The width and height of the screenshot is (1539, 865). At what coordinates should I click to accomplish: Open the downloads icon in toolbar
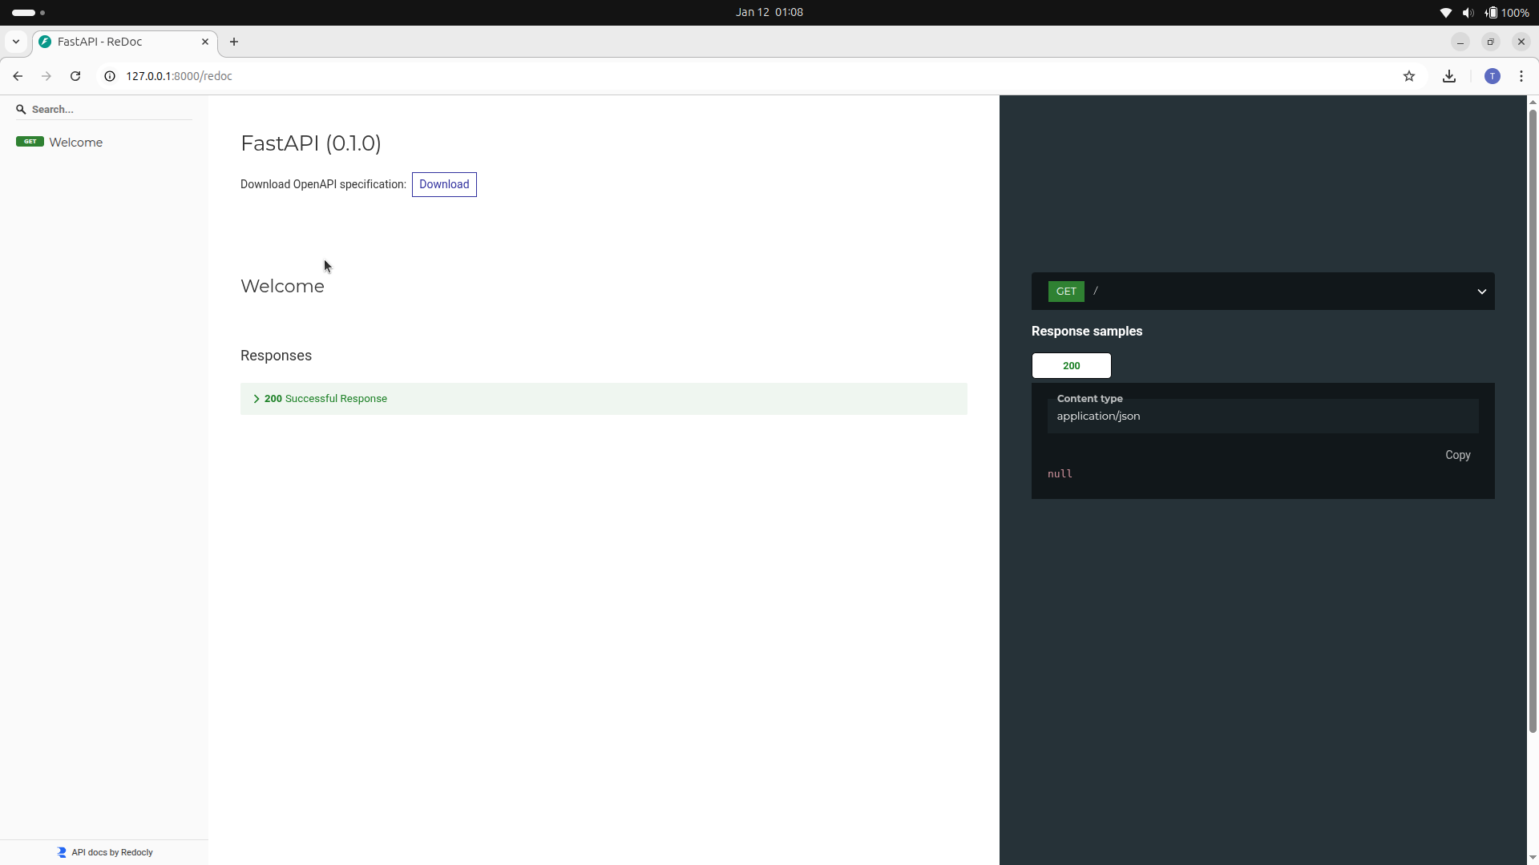point(1449,76)
